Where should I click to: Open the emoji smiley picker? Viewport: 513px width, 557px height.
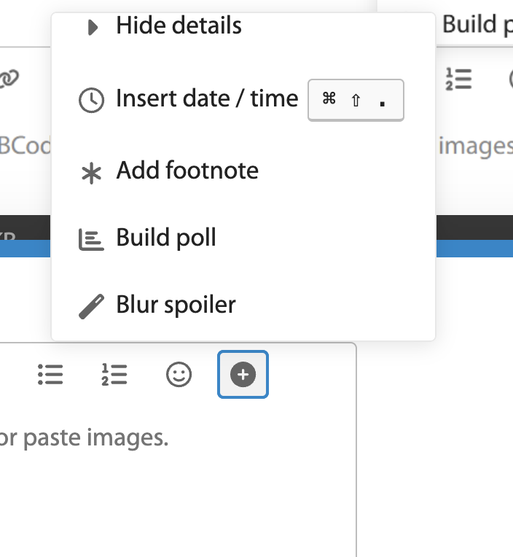(x=179, y=375)
